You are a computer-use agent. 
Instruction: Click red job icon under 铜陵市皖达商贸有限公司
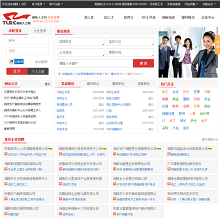(x=6, y=214)
